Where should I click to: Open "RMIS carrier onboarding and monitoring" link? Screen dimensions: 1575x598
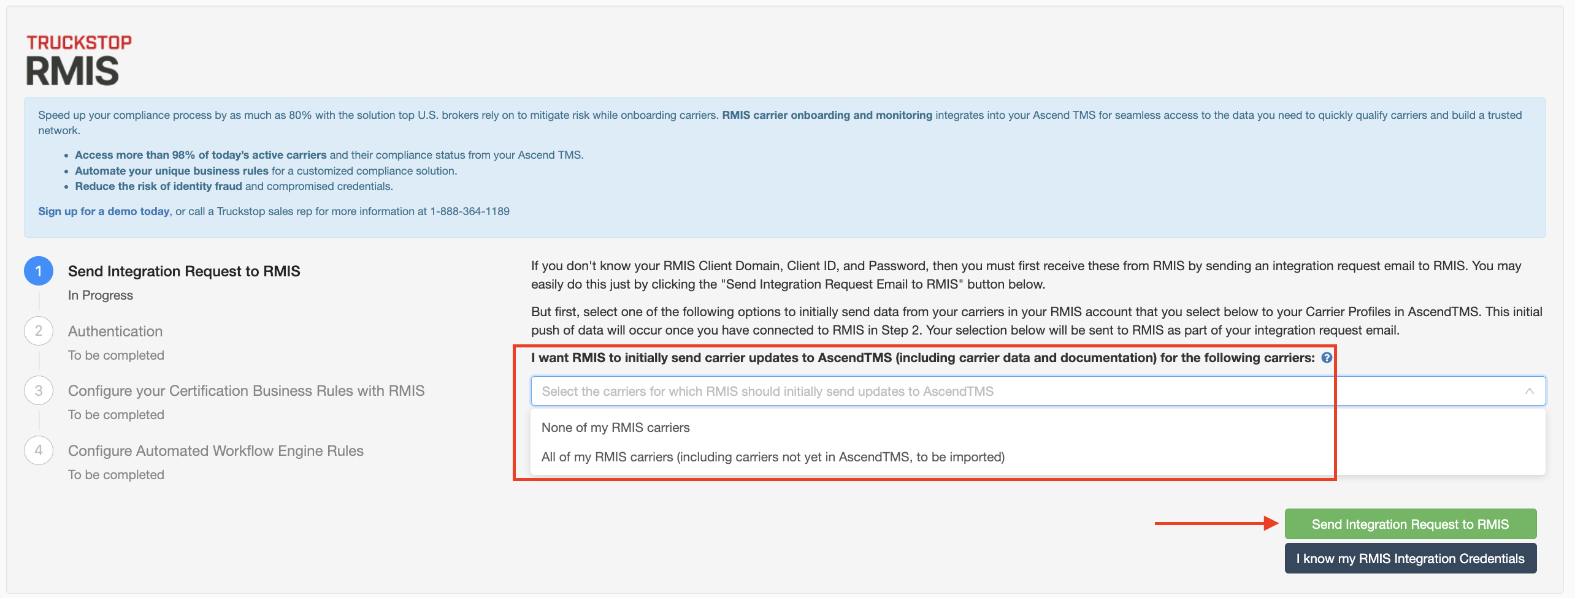(x=827, y=115)
